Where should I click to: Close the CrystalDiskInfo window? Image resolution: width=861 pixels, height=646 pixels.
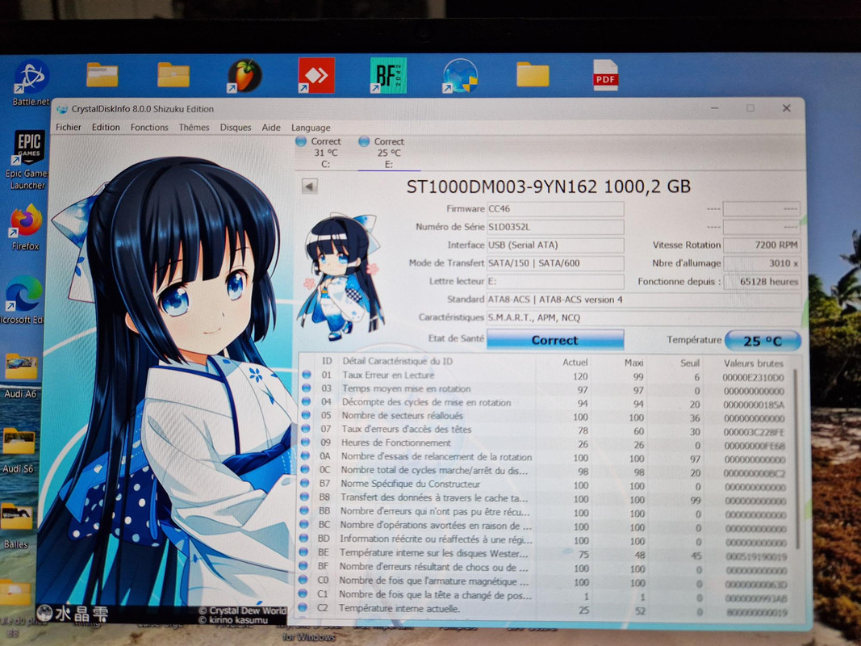coord(786,108)
